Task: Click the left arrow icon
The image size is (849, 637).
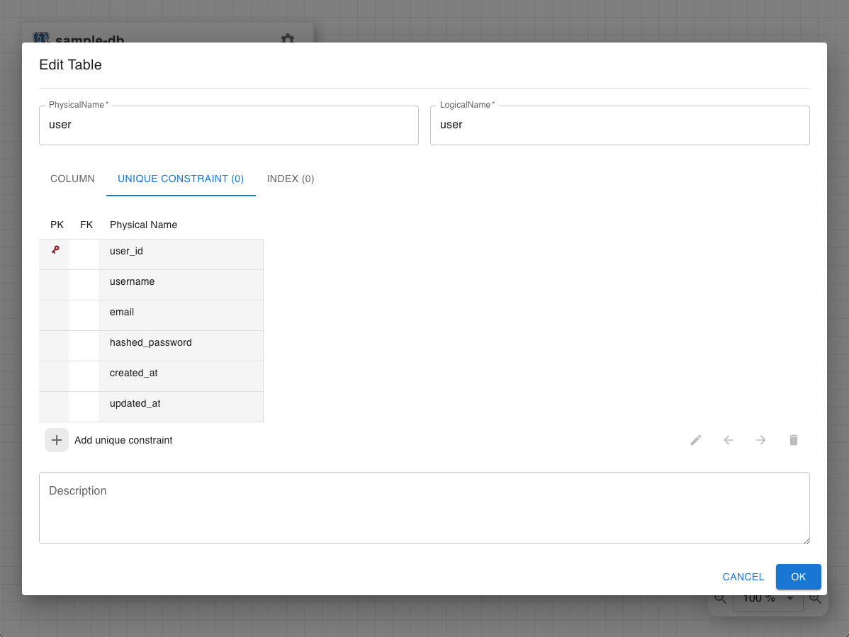Action: click(x=729, y=440)
